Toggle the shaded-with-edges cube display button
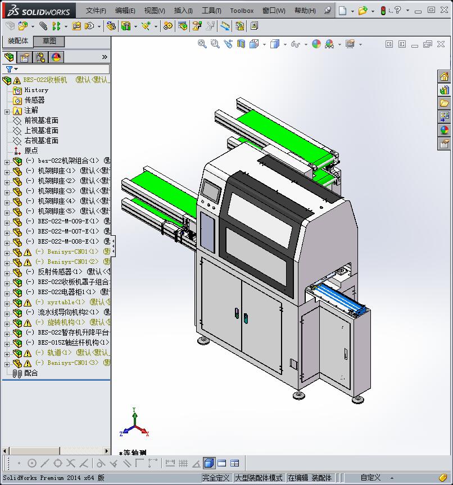The height and width of the screenshot is (485, 453). click(209, 463)
